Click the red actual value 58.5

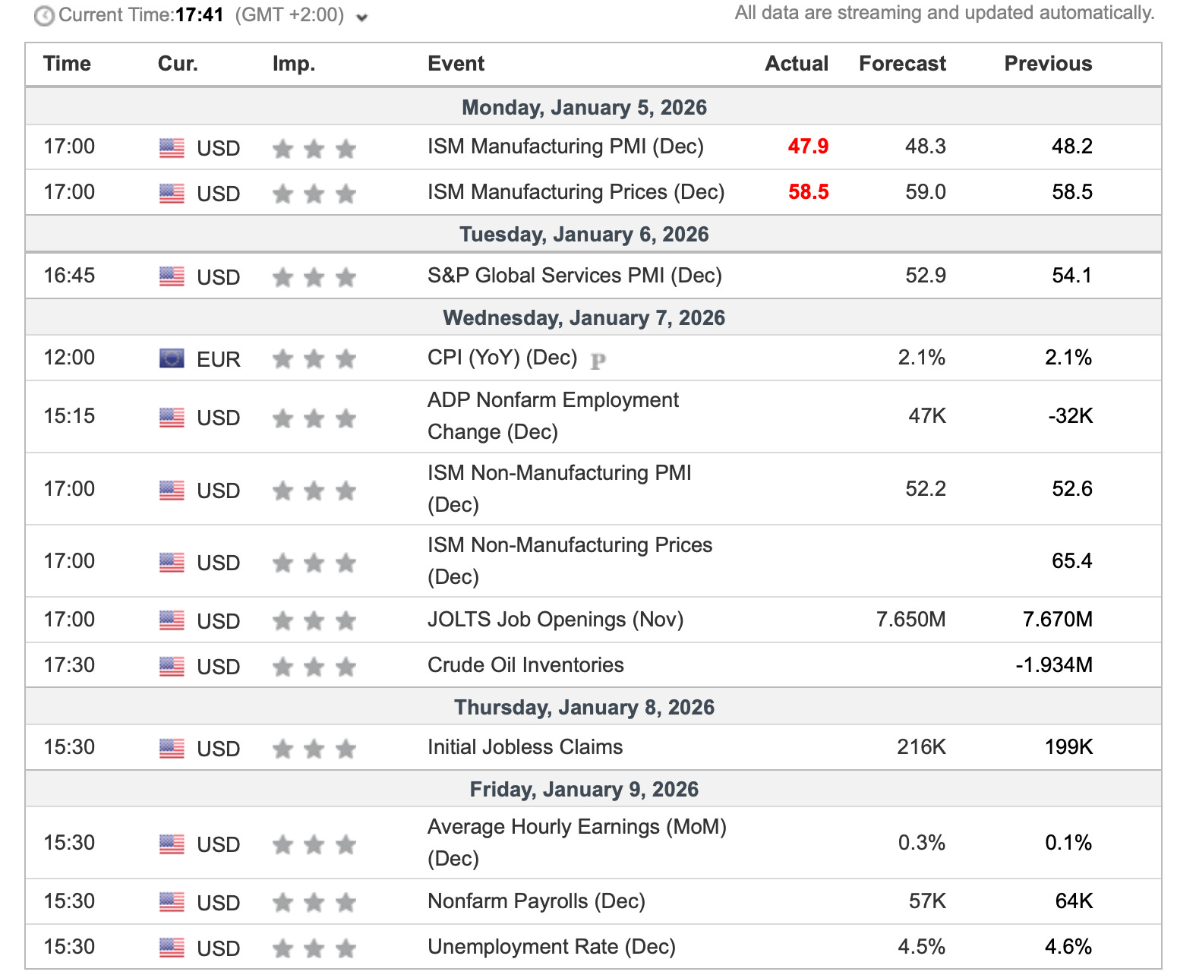click(x=808, y=192)
